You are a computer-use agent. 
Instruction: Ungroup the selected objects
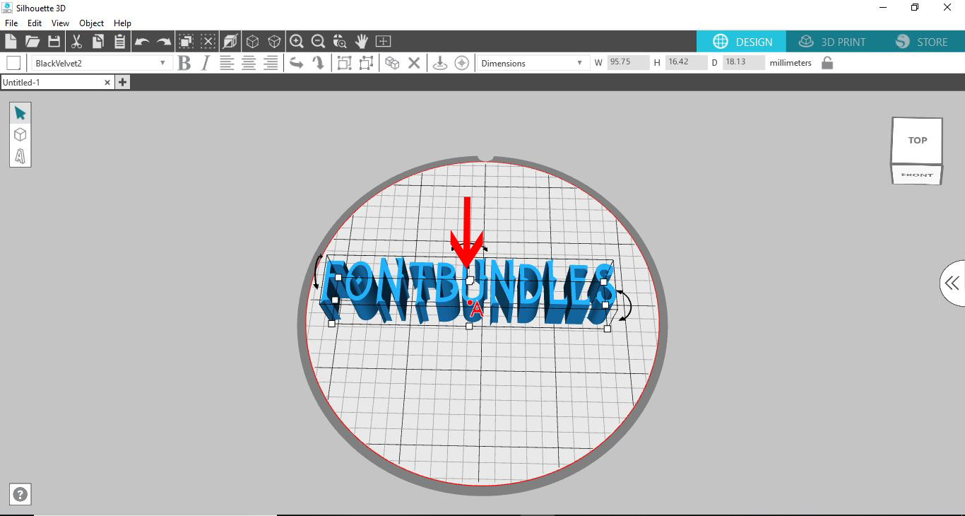pyautogui.click(x=366, y=63)
